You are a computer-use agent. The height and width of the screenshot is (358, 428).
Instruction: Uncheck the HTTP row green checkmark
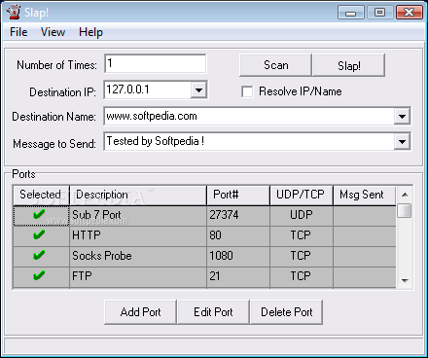coord(39,235)
